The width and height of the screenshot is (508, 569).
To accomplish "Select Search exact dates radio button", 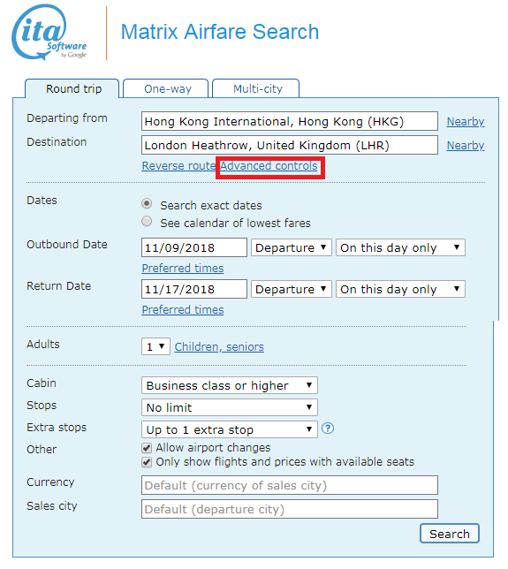I will (x=147, y=203).
